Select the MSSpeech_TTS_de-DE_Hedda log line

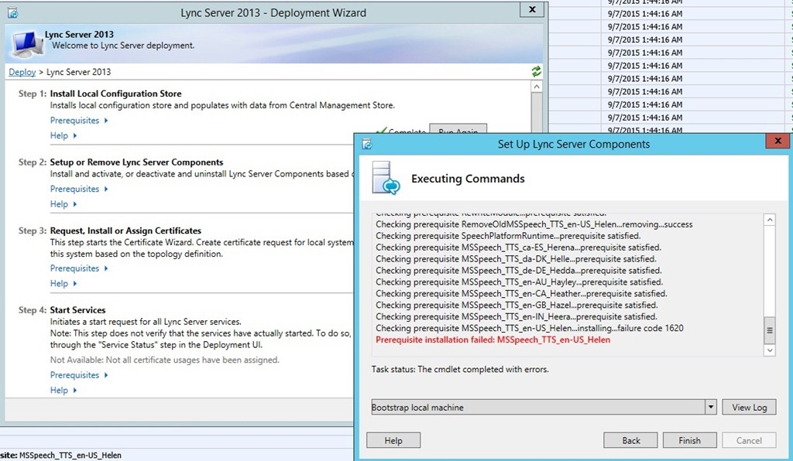click(x=518, y=271)
